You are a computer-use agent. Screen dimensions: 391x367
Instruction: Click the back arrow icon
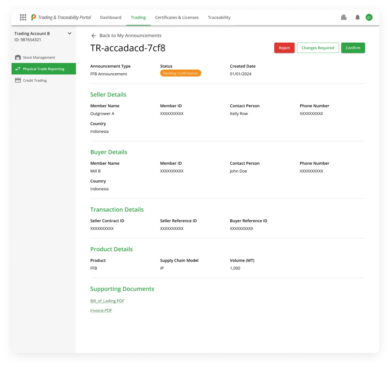coord(94,36)
